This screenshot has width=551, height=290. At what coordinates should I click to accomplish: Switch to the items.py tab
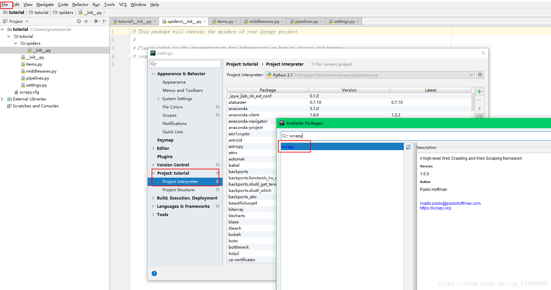click(x=225, y=22)
